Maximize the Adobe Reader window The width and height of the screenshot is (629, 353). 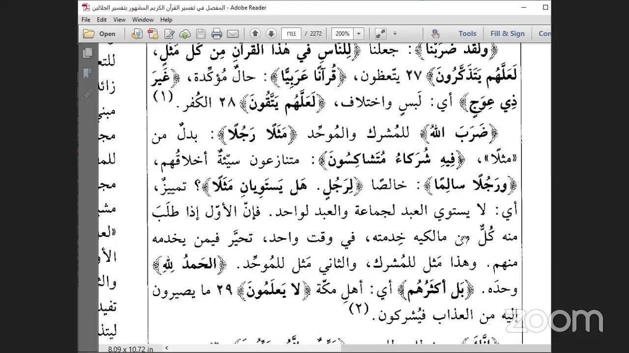(x=545, y=7)
